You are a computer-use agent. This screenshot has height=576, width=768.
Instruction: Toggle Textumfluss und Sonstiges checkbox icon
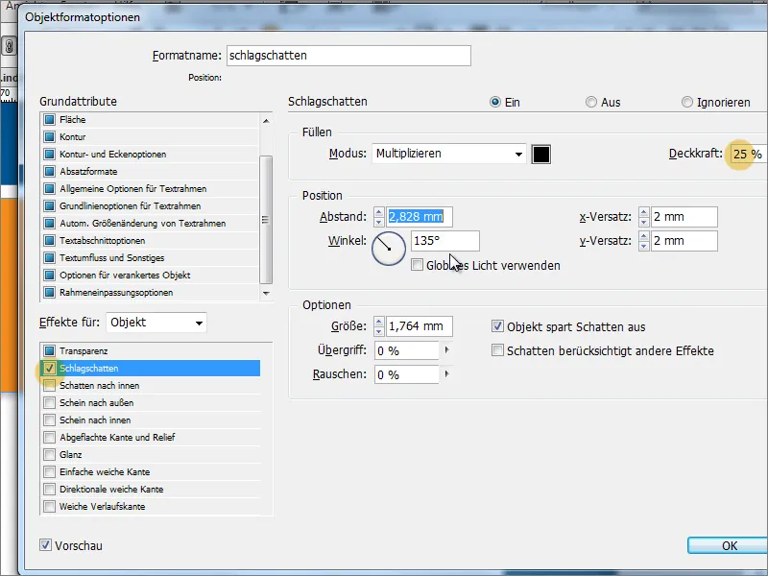(x=50, y=257)
